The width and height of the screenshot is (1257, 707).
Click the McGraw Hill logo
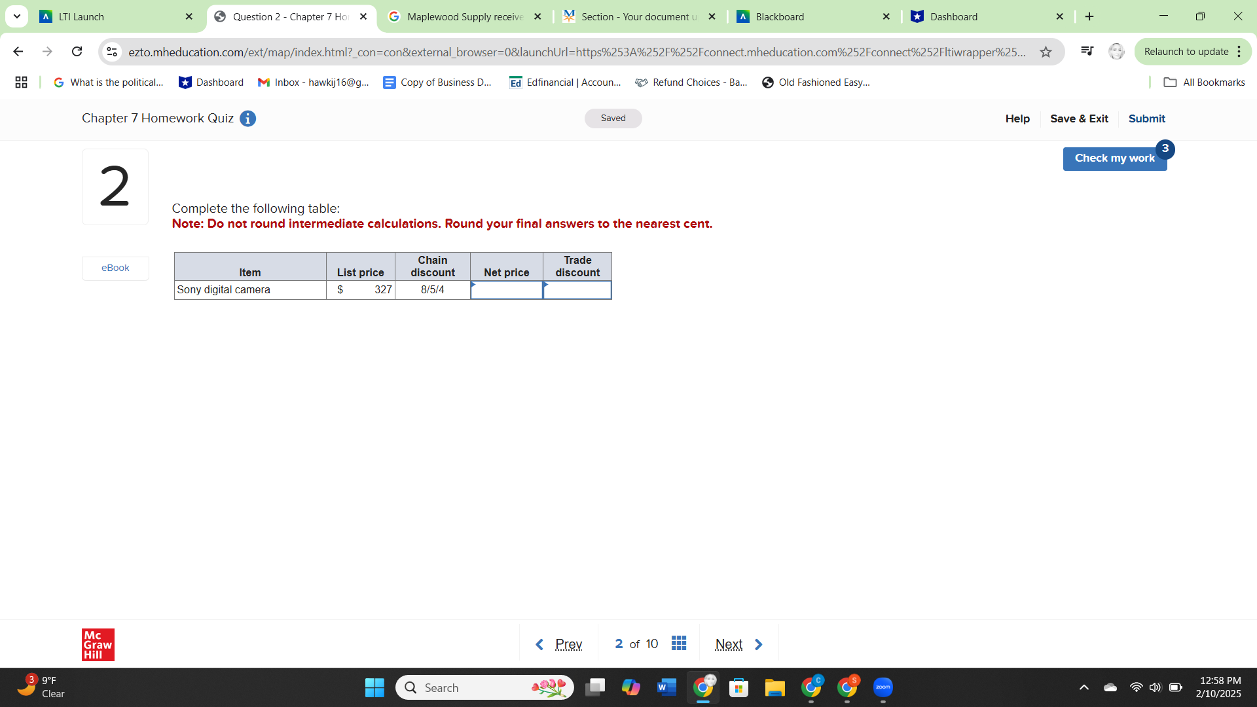point(98,644)
